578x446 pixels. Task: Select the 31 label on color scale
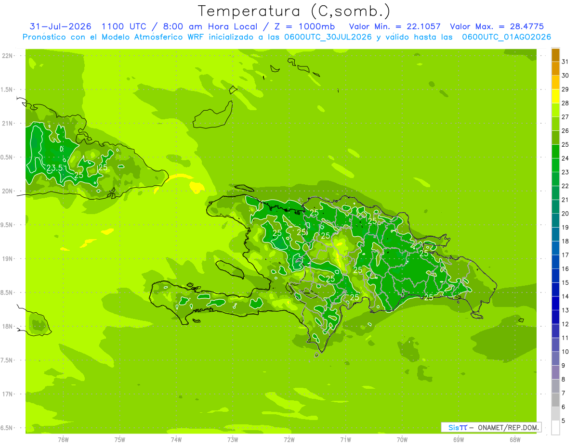(565, 62)
